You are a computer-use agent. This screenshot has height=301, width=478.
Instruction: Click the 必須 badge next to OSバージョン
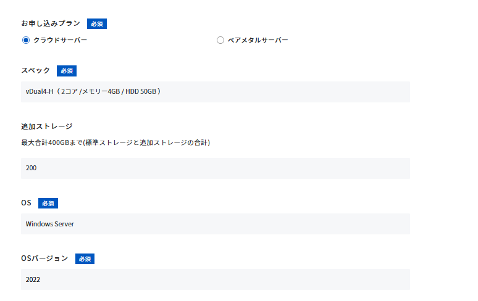coord(85,258)
